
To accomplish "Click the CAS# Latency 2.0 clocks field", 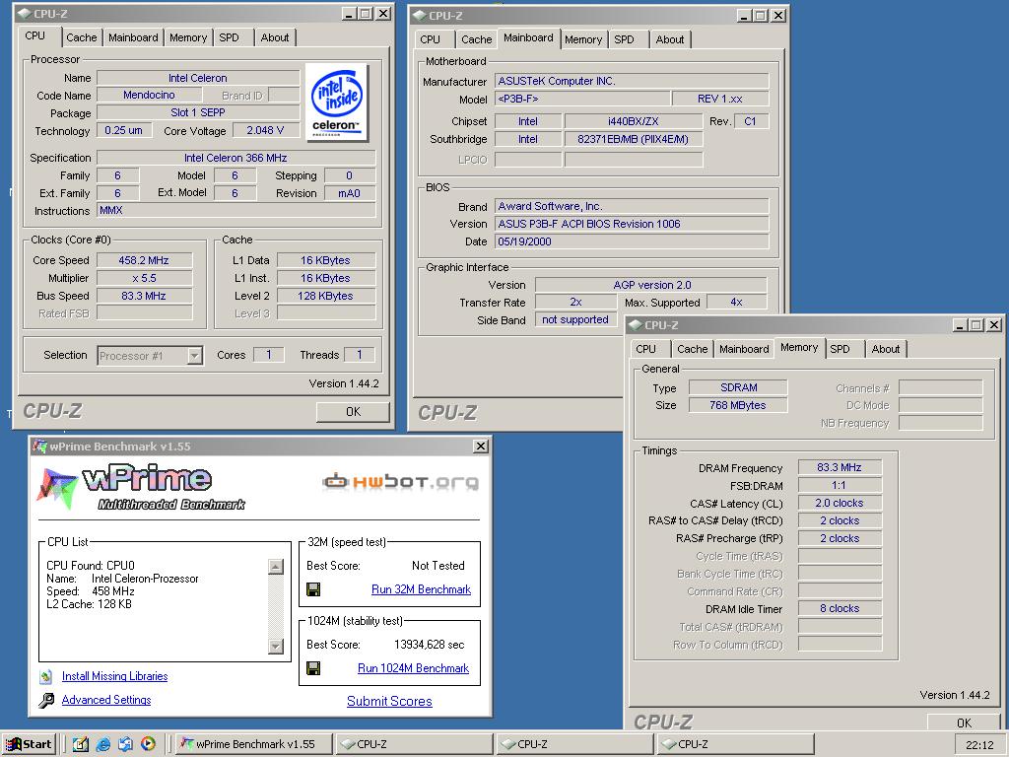I will coord(840,503).
